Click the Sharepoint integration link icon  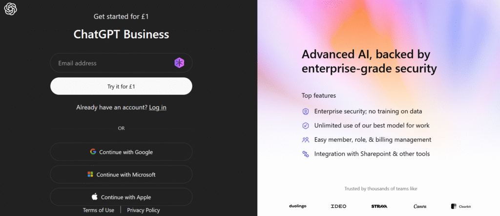[306, 154]
